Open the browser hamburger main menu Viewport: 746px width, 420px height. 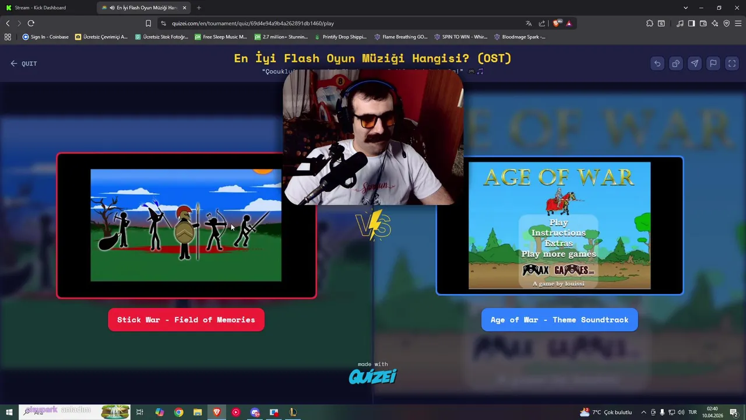coord(738,23)
